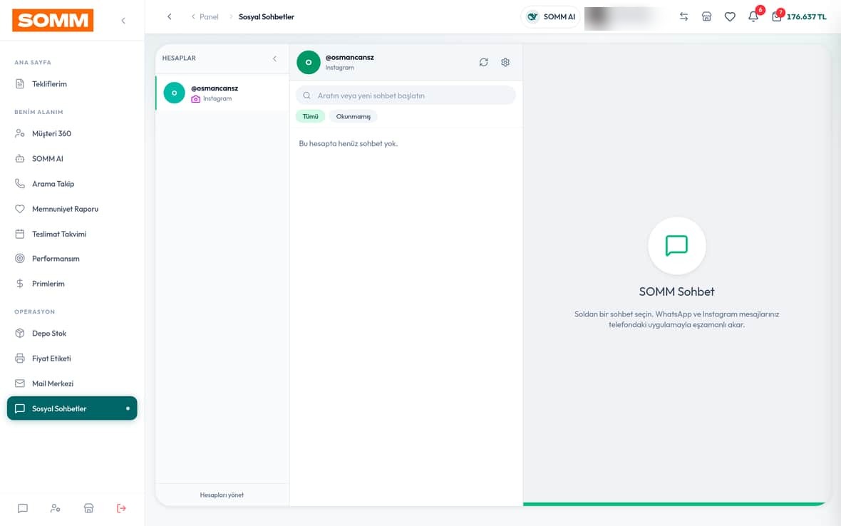This screenshot has height=526, width=841.
Task: Open cart showing 176.637 TL
Action: tap(799, 16)
